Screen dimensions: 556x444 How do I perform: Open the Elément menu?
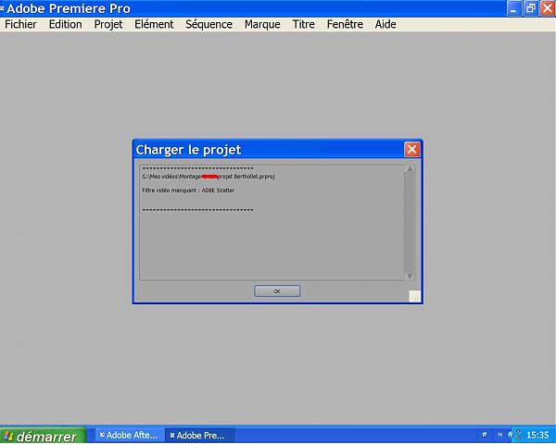point(154,24)
